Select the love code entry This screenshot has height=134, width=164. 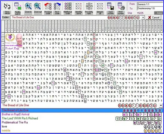click(x=82, y=126)
